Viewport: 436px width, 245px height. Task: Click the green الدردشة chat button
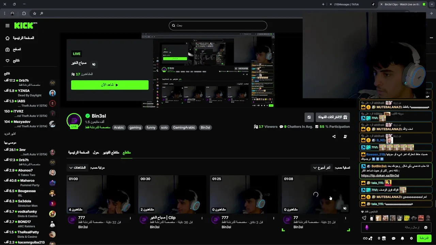pyautogui.click(x=424, y=238)
